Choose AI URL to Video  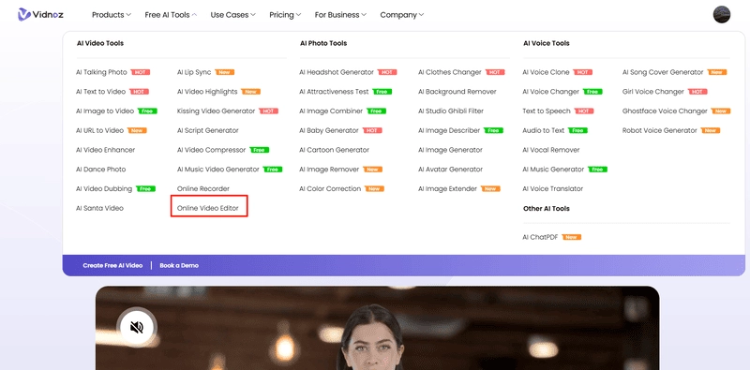(x=99, y=130)
